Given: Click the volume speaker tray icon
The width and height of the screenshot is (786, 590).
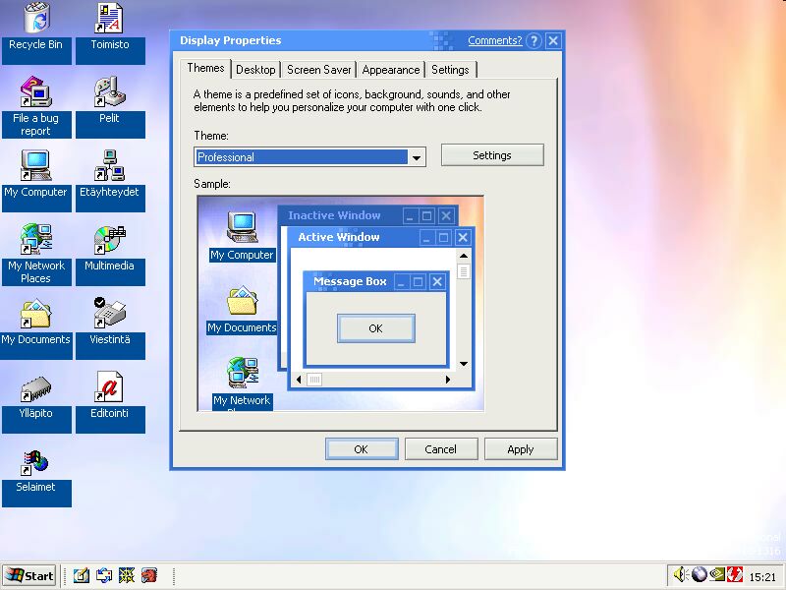Looking at the screenshot, I should click(681, 575).
